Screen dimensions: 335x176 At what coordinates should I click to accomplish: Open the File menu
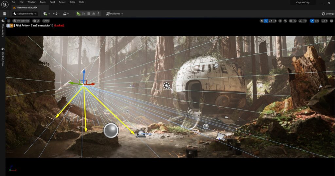[13, 2]
